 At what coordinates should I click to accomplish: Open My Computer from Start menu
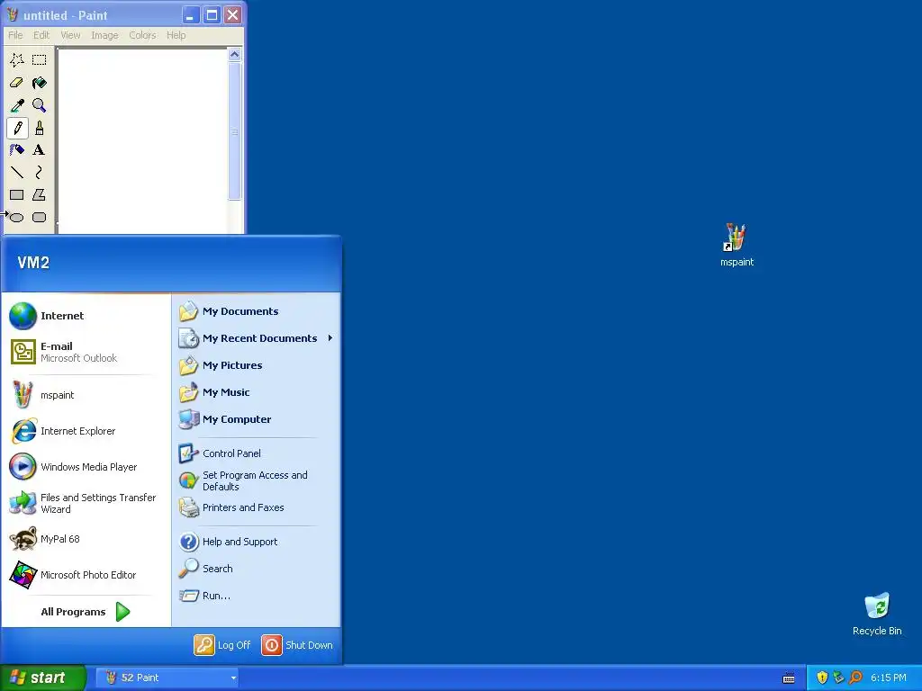tap(257, 419)
